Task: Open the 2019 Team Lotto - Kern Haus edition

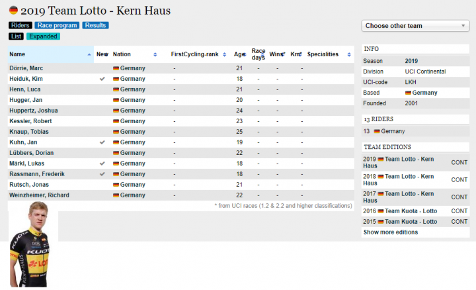Action: (399, 163)
